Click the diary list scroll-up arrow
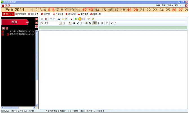Screen dimensions: 189x113 (x=37, y=31)
